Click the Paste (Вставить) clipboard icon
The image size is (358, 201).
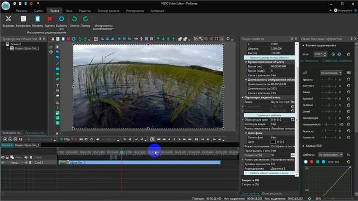coord(37,19)
